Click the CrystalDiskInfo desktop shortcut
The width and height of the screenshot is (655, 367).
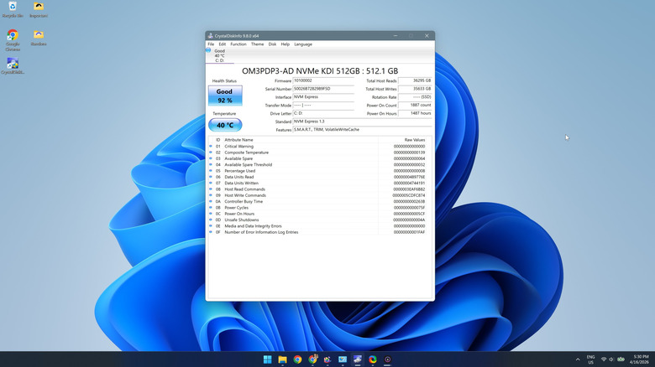pyautogui.click(x=13, y=66)
